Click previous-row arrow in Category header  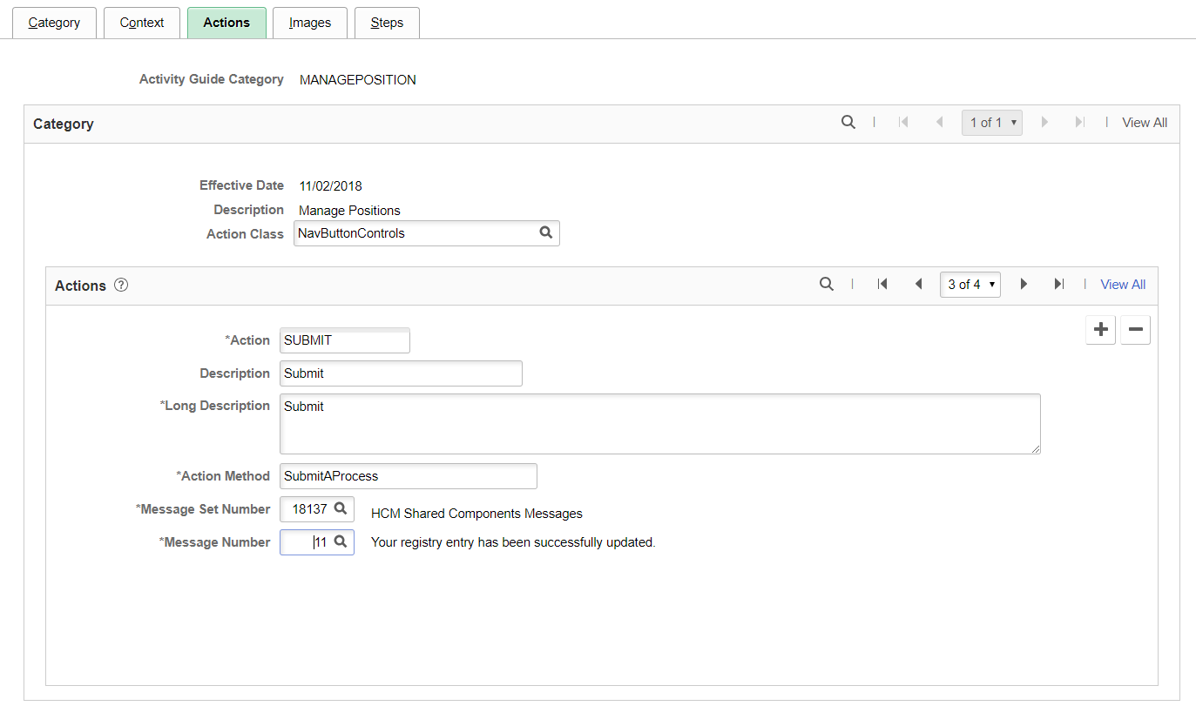point(939,123)
